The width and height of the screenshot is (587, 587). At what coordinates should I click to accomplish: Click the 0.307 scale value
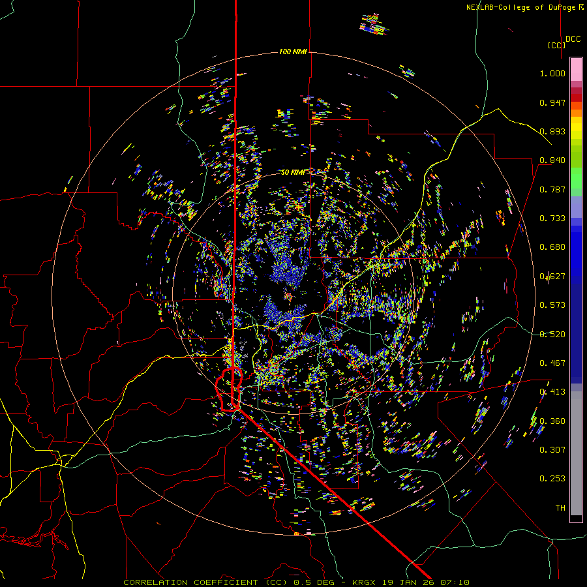(552, 450)
